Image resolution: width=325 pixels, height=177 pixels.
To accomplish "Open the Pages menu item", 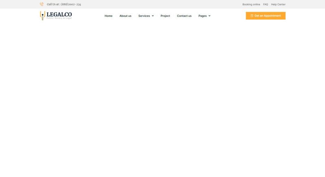I will [202, 16].
